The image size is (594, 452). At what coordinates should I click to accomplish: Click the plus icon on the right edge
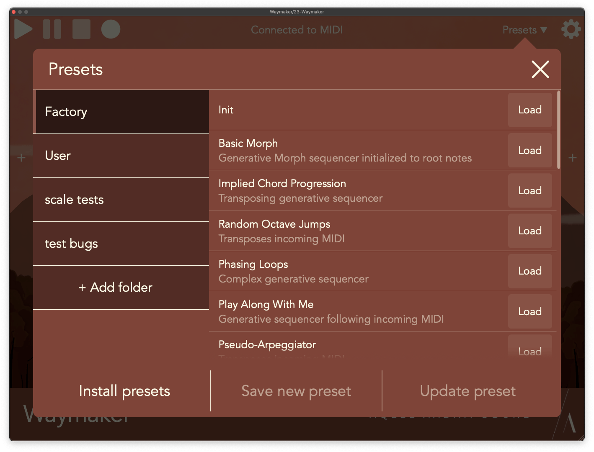(x=573, y=158)
